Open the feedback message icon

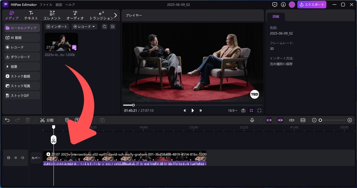point(275,4)
